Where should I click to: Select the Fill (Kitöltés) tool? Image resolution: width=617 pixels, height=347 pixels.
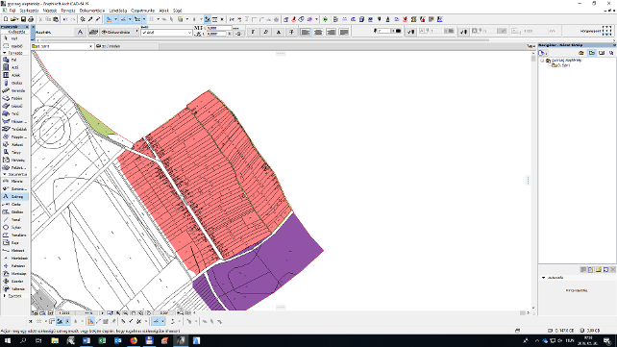pos(14,212)
